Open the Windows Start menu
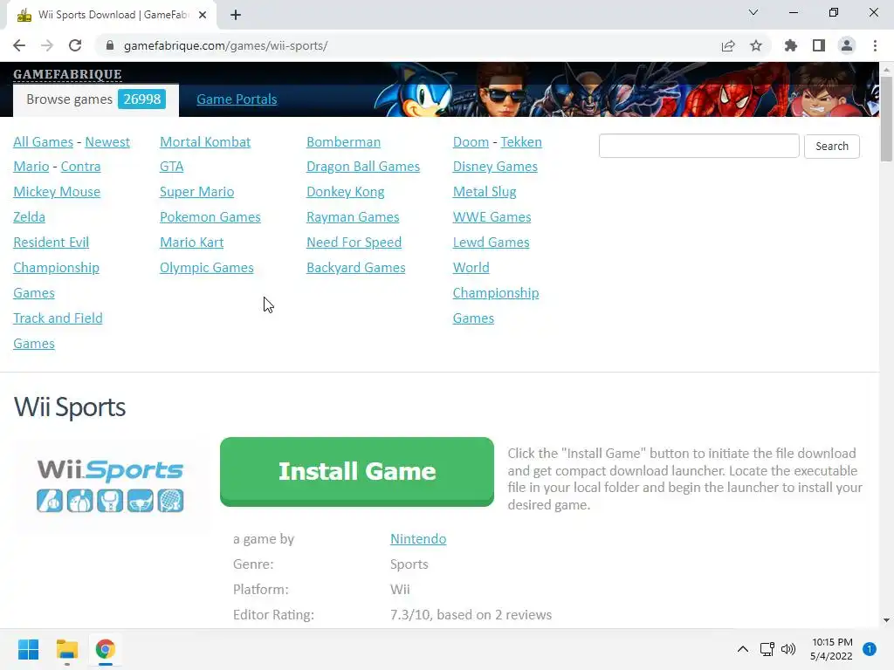The height and width of the screenshot is (670, 894). tap(28, 649)
